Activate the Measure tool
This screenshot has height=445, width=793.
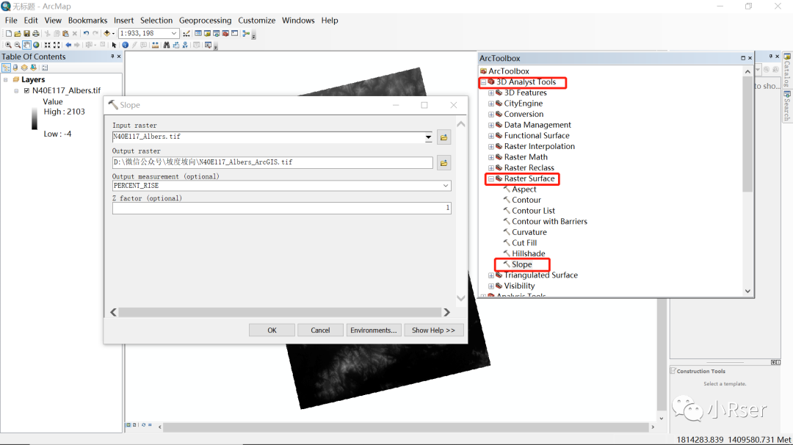coord(155,45)
